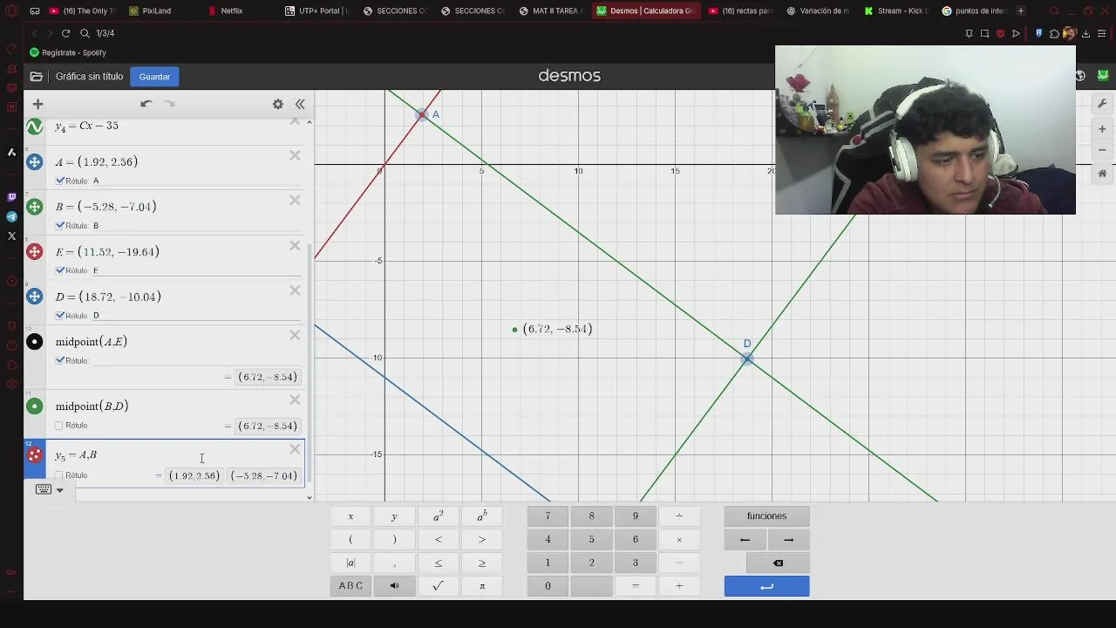The image size is (1116, 628).
Task: Open graph settings wrench icon
Action: tap(1102, 104)
